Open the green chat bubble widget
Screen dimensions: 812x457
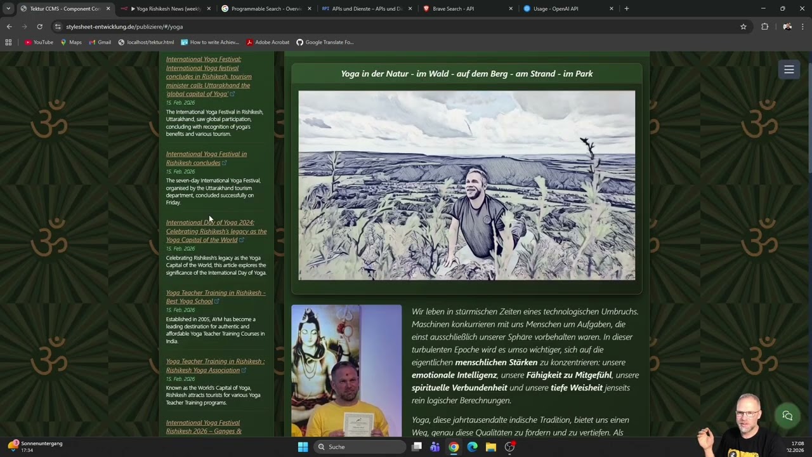pos(787,416)
